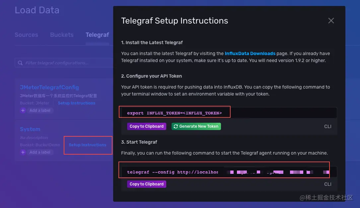360x208 pixels.
Task: Generate a new API token
Action: [196, 126]
